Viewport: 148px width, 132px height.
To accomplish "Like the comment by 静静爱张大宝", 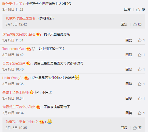I will pyautogui.click(x=140, y=10).
